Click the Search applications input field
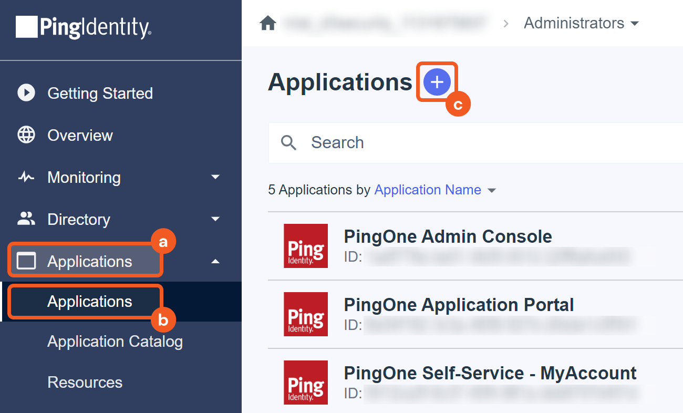This screenshot has width=683, height=413. [x=473, y=142]
